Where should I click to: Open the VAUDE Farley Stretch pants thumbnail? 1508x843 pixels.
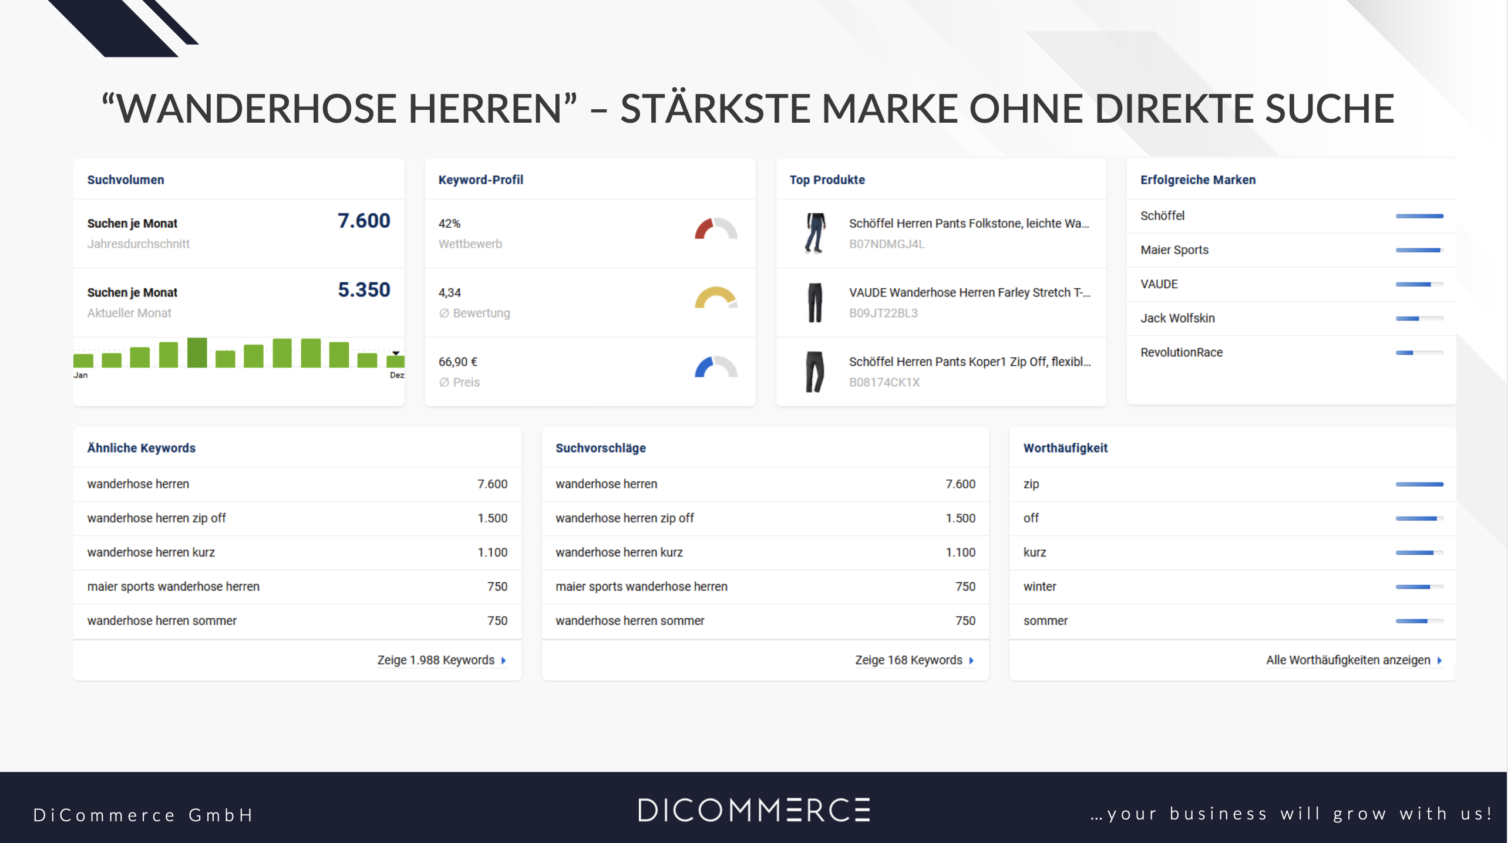coord(815,302)
